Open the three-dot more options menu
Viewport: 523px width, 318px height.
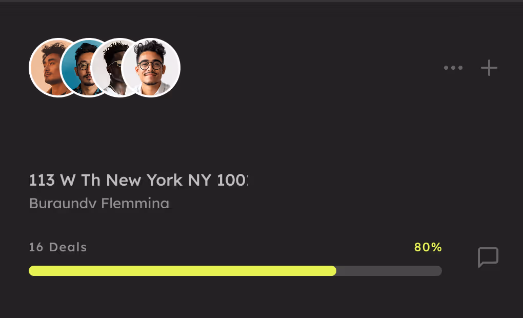pyautogui.click(x=453, y=68)
